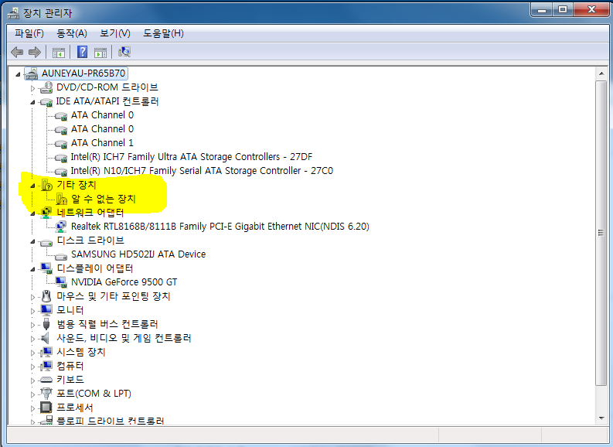Click the Back arrow toolbar icon

(x=17, y=52)
